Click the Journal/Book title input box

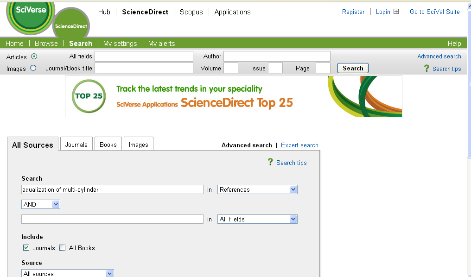(144, 68)
